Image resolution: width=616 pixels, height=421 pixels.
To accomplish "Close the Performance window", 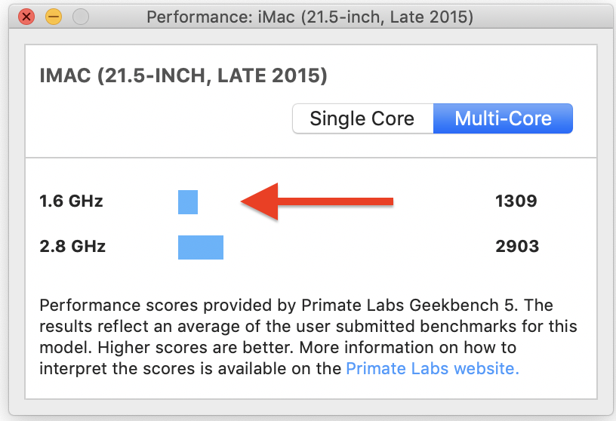I will pos(27,17).
